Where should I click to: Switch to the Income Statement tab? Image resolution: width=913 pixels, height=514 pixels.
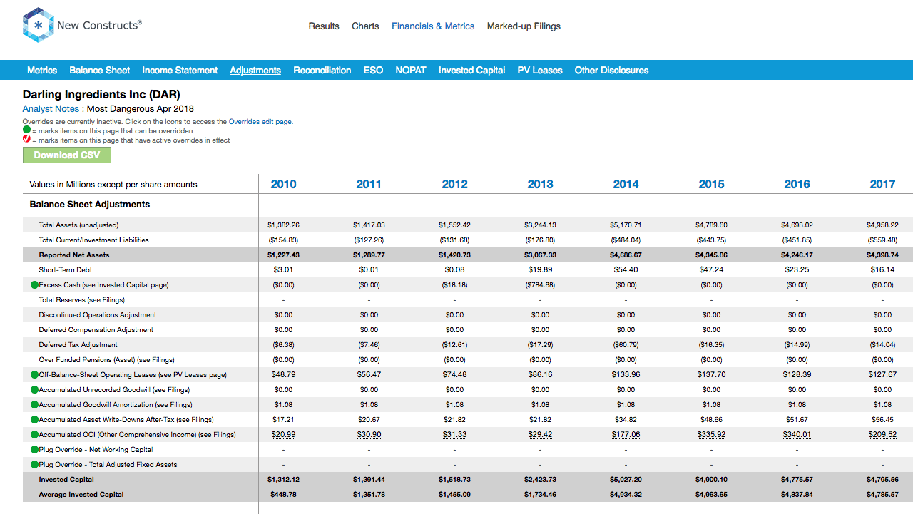click(180, 70)
